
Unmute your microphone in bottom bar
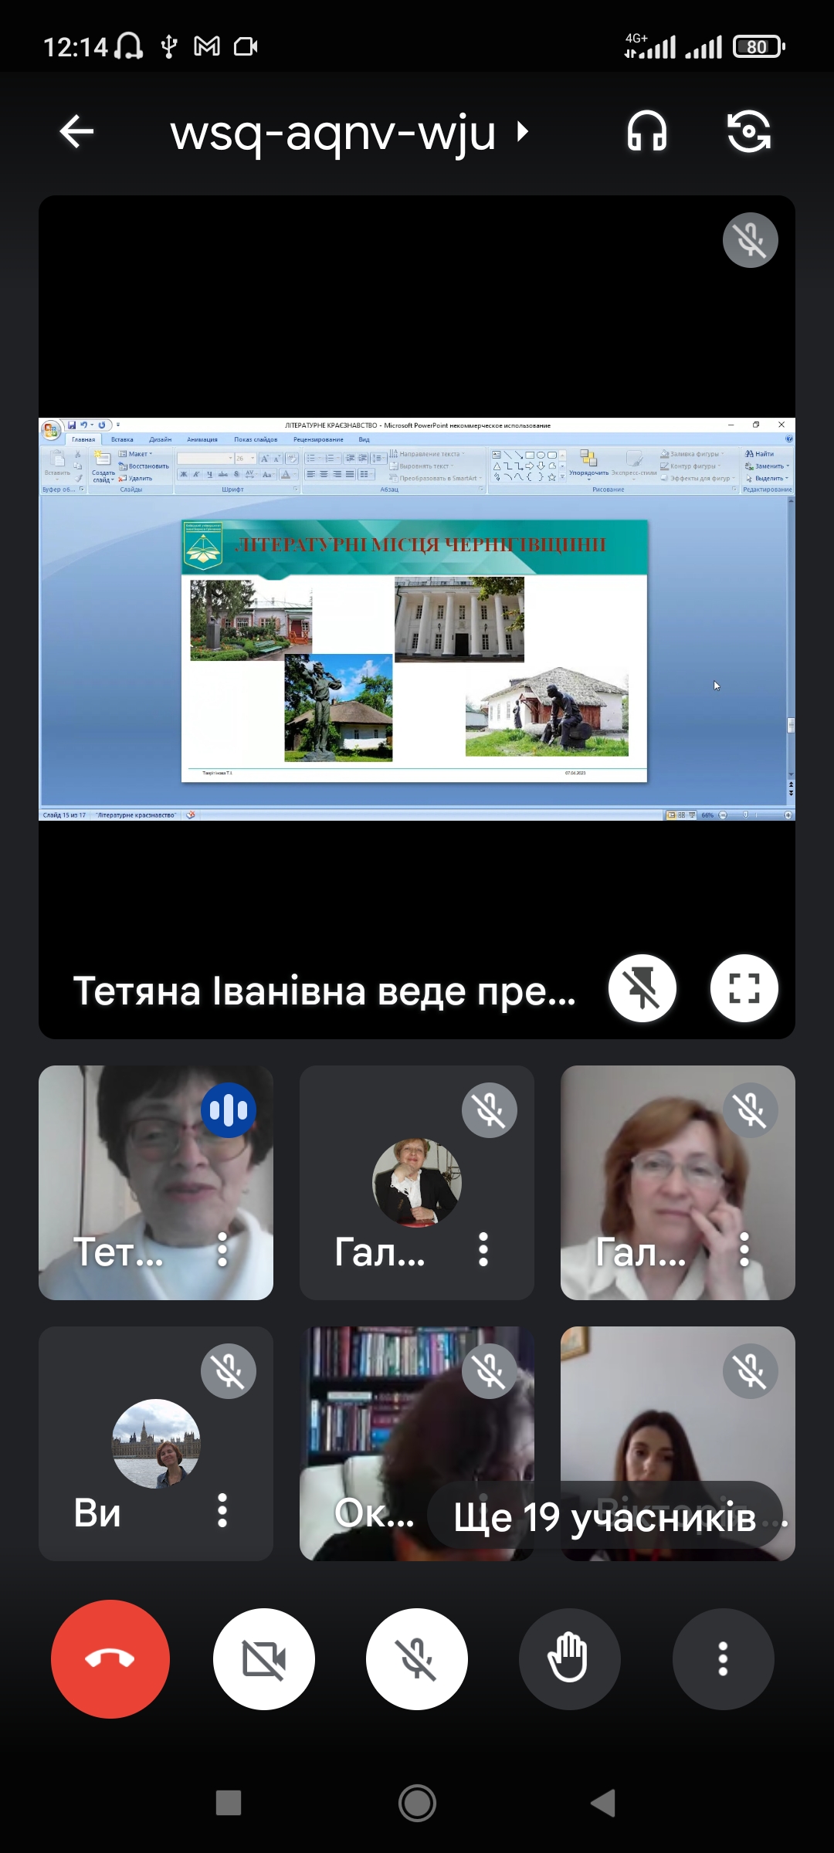point(417,1658)
